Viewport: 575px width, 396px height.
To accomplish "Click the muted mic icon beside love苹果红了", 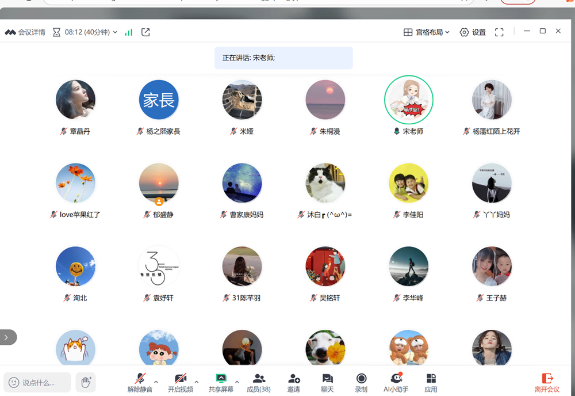I will [53, 214].
